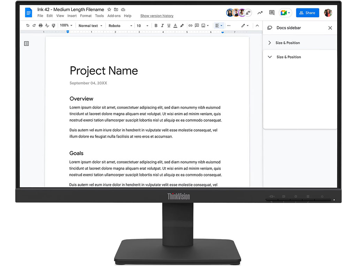
Task: Open the text color picker
Action: [x=175, y=26]
